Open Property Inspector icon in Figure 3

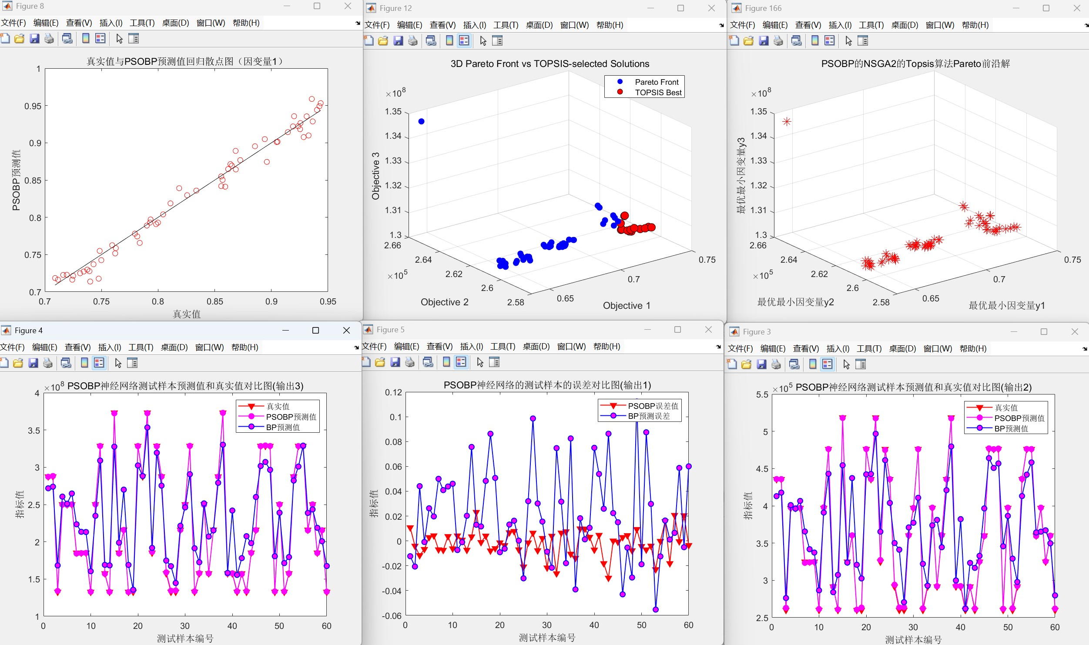[x=861, y=364]
